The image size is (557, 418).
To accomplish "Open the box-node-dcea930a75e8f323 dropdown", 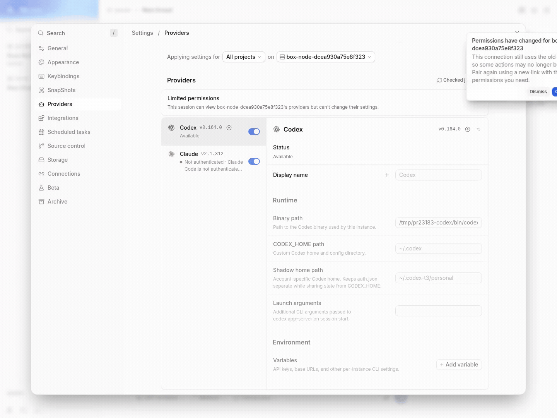I will [326, 57].
